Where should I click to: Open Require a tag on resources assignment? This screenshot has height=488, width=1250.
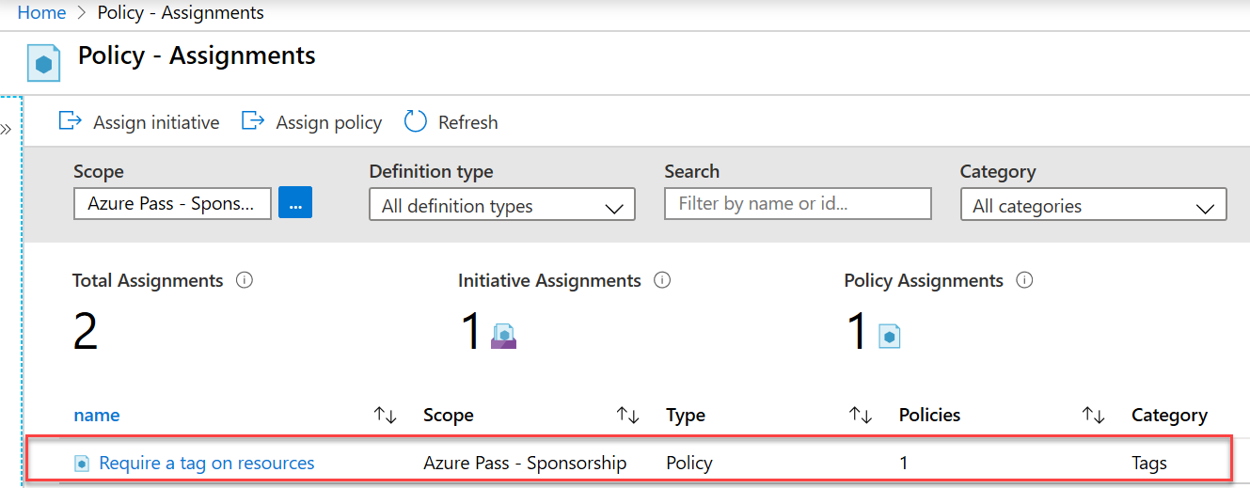(207, 463)
